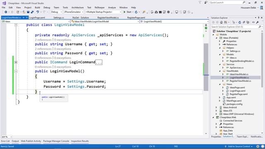The image size is (265, 149).
Task: Switch to the LoginPage.xaml tab
Action: pos(37,17)
